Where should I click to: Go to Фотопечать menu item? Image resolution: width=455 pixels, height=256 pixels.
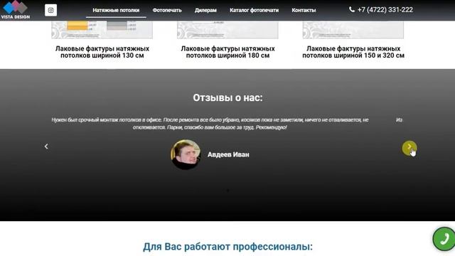pos(167,10)
